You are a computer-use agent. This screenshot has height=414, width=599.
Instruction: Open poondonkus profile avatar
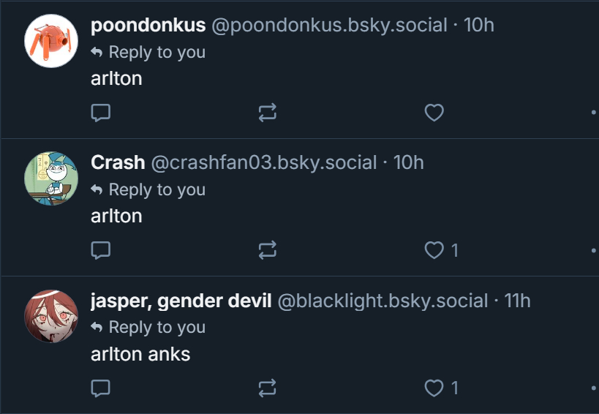point(51,40)
